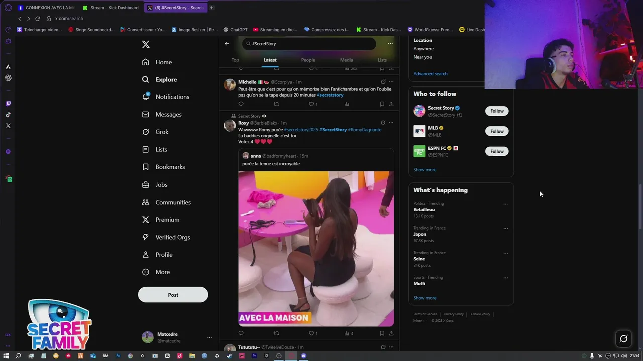Like Roxy's tweet

click(x=311, y=333)
